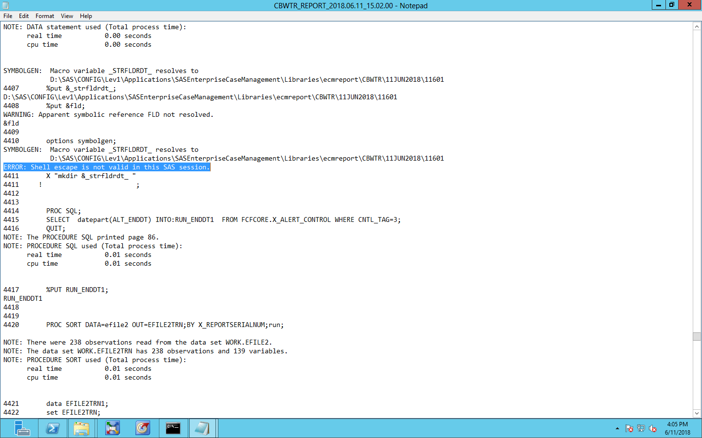The image size is (702, 438).
Task: Open the volume tray icon
Action: tap(652, 429)
